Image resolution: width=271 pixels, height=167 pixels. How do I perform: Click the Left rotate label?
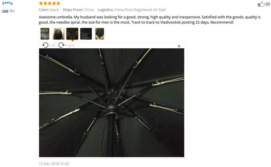[x=52, y=45]
